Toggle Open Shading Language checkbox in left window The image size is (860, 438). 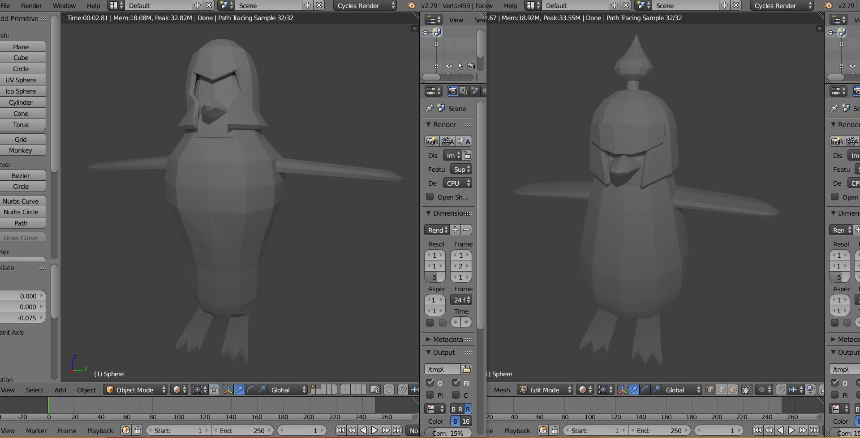(430, 197)
